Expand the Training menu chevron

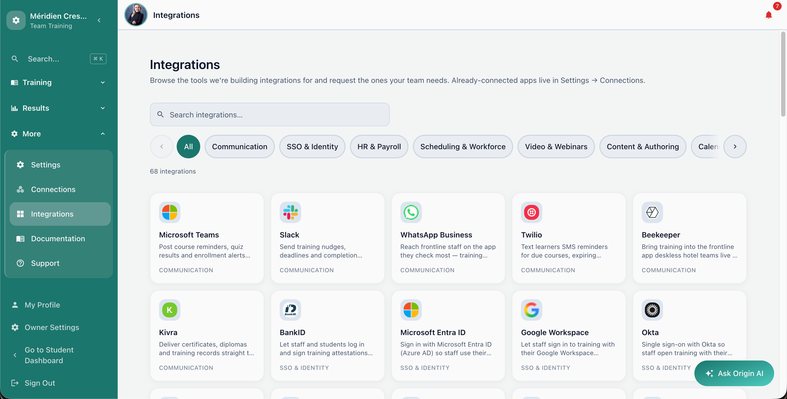pyautogui.click(x=103, y=82)
